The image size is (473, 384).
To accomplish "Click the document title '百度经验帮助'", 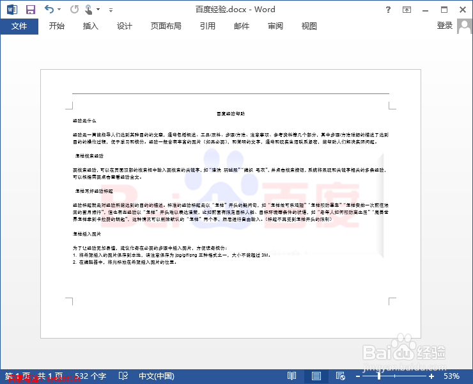I will click(231, 114).
